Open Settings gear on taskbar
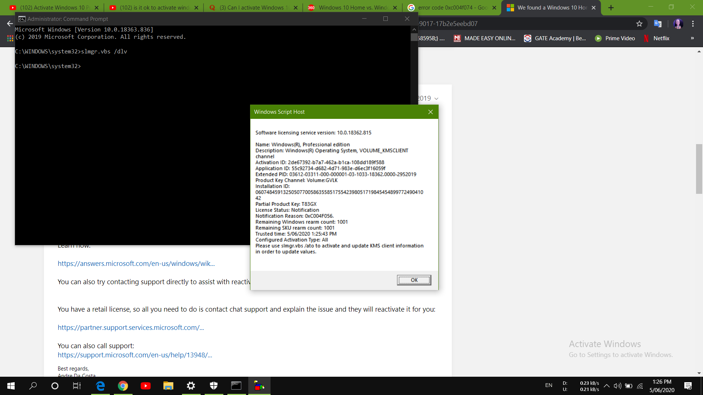Viewport: 703px width, 395px height. pyautogui.click(x=191, y=386)
